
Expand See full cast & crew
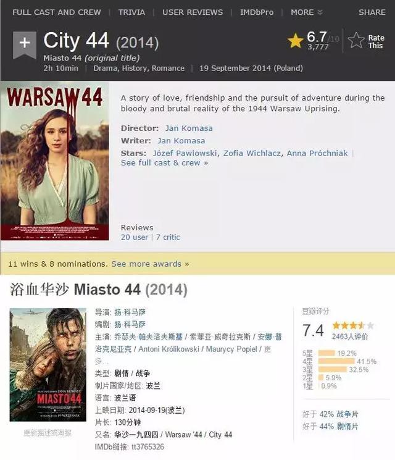pos(165,163)
